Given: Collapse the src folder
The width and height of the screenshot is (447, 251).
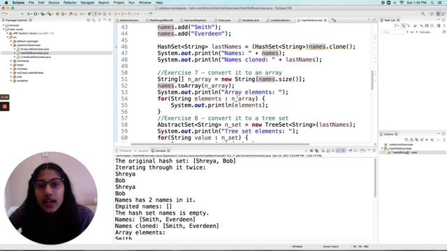Looking at the screenshot, I should [x=8, y=37].
